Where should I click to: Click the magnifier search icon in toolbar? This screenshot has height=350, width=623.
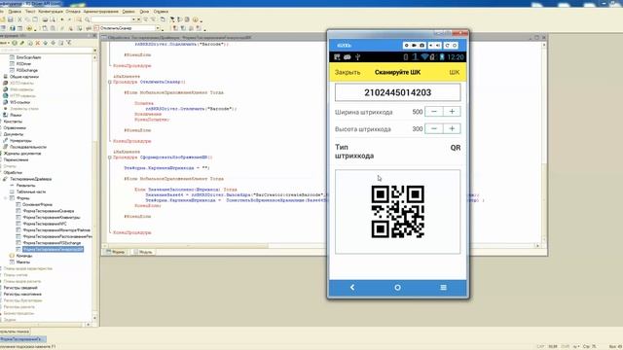click(87, 19)
